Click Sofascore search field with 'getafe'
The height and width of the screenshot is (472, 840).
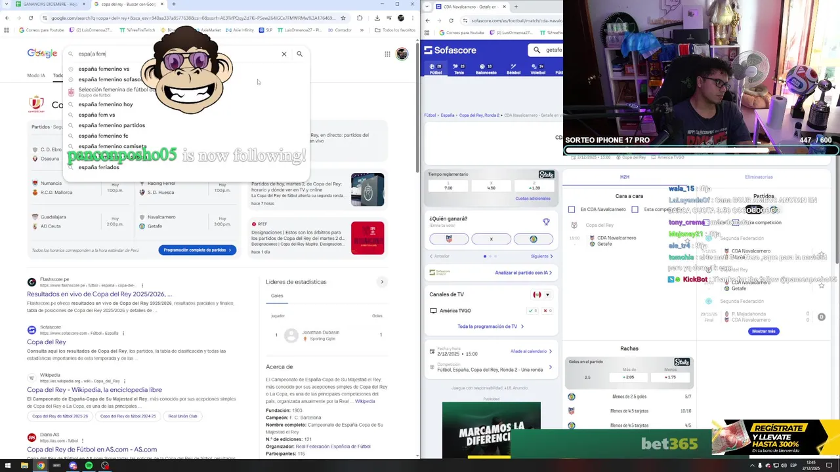click(546, 50)
